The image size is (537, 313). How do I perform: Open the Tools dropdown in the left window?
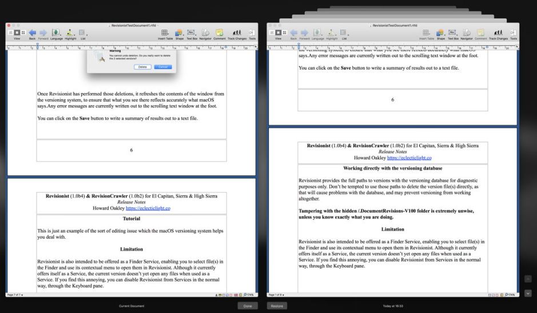pyautogui.click(x=253, y=33)
